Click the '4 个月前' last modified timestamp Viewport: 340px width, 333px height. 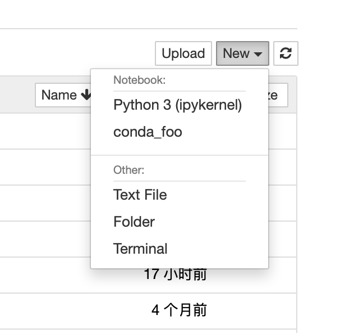pos(178,310)
